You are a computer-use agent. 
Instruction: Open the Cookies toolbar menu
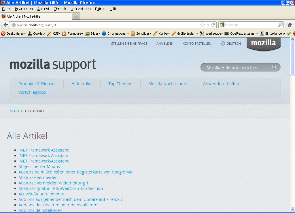pyautogui.click(x=37, y=33)
